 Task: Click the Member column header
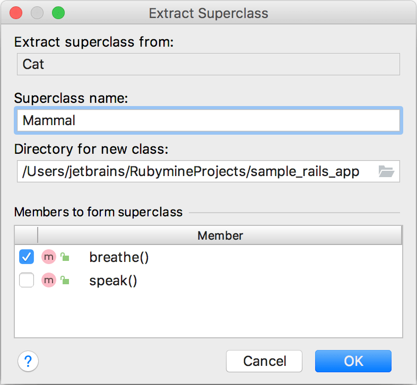click(220, 235)
